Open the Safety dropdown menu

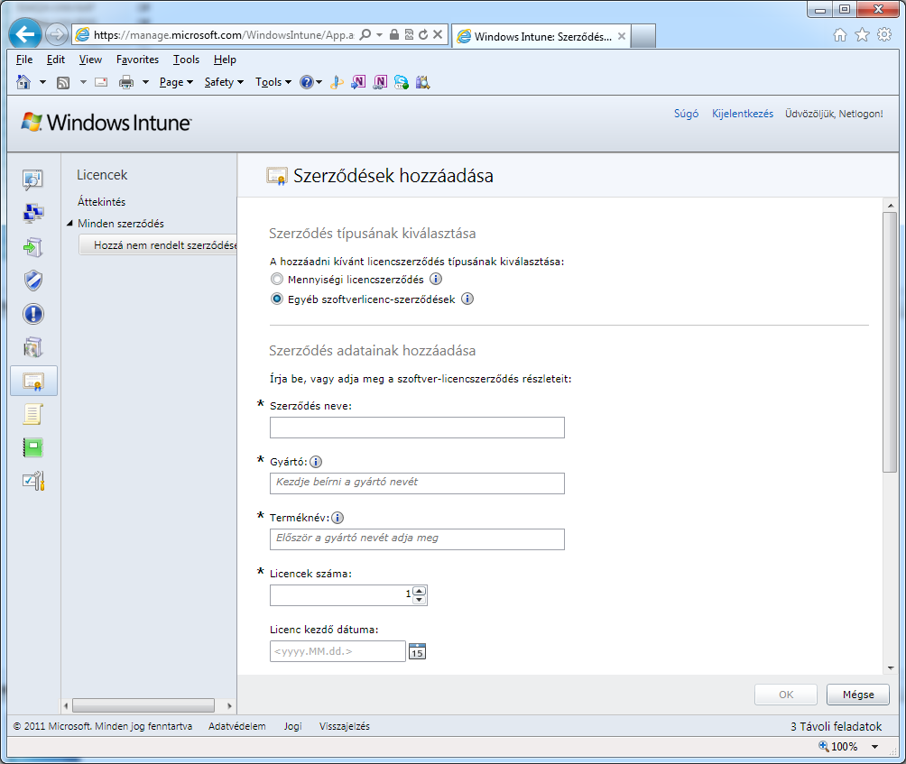coord(224,82)
